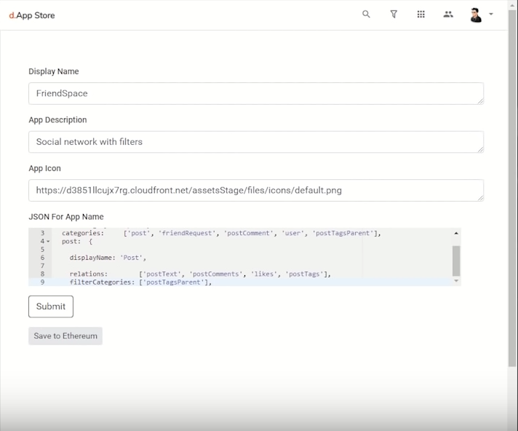Click the App Icon field resize handle
The width and height of the screenshot is (518, 431).
point(480,198)
